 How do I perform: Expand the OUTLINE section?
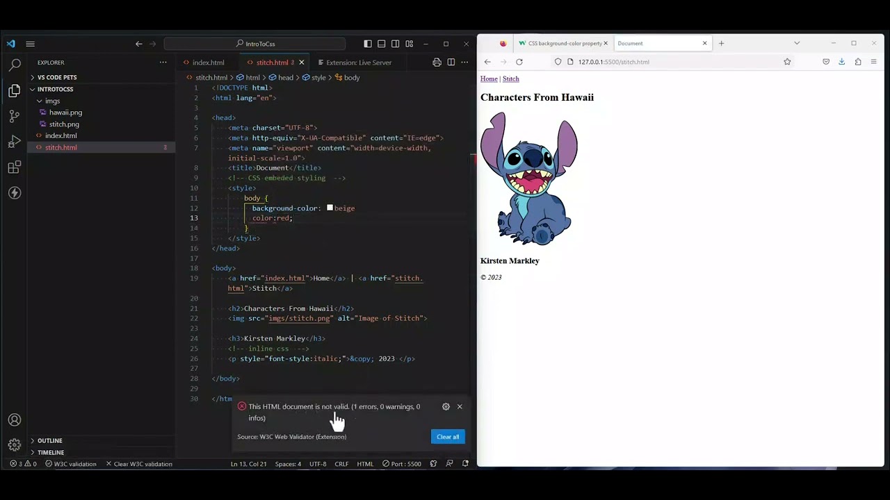tap(49, 440)
